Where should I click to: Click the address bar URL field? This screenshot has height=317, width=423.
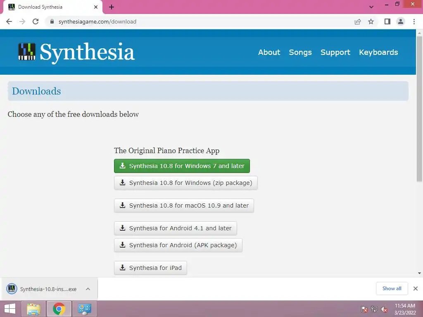[200, 21]
